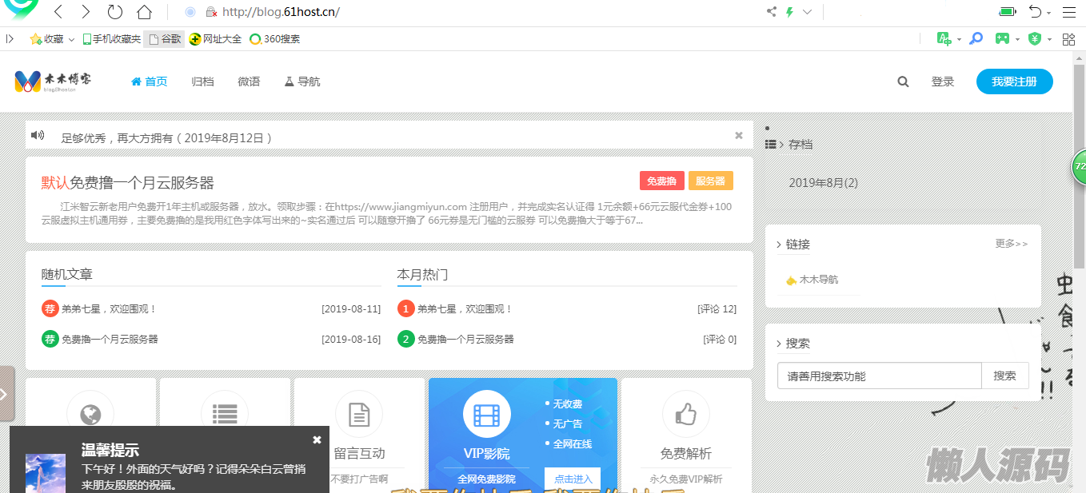1086x493 pixels.
Task: Click the VIP影院 film icon
Action: click(486, 415)
